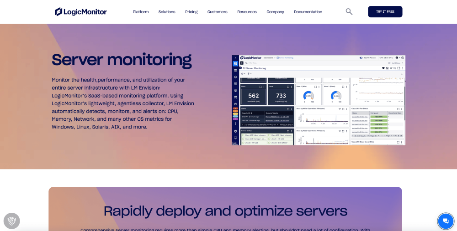
Task: Go to the Pricing page
Action: pyautogui.click(x=191, y=12)
